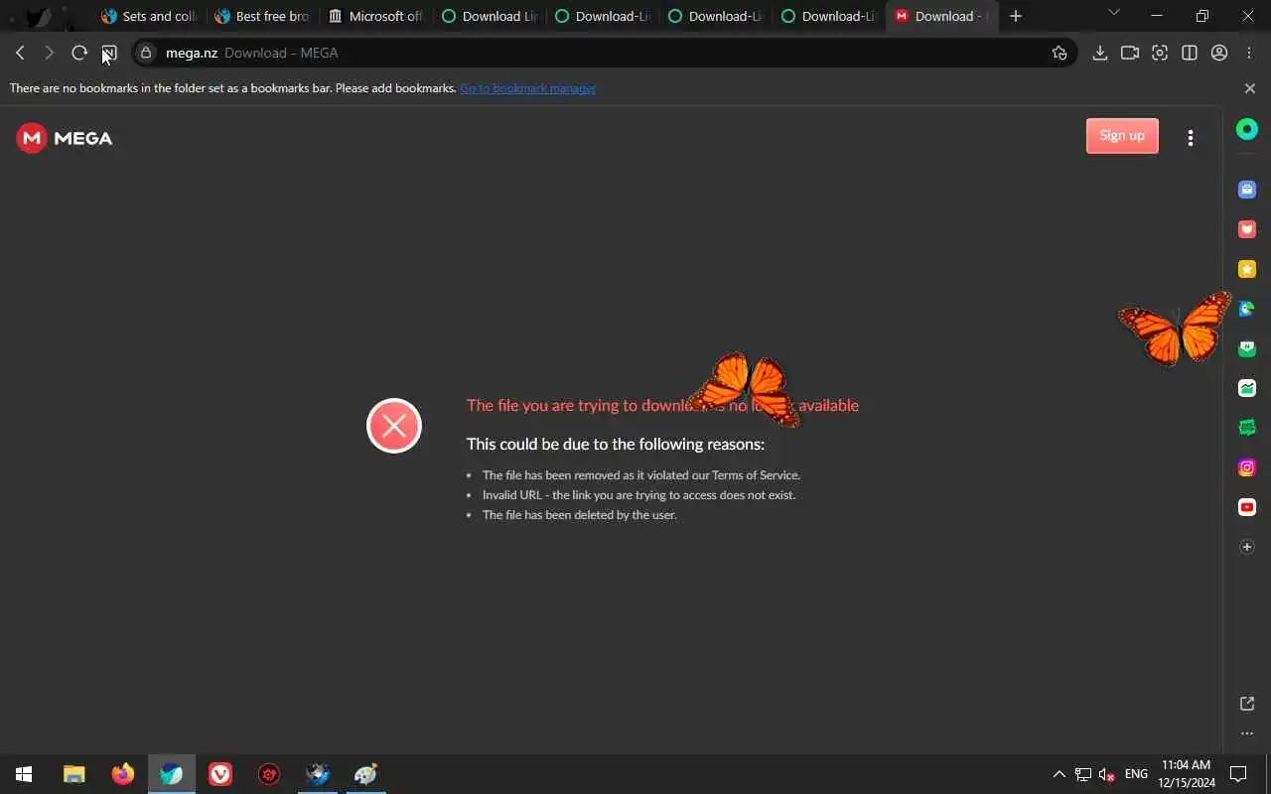Click the pinned Twitter bird tab
Viewport: 1271px width, 794px height.
coord(38,16)
